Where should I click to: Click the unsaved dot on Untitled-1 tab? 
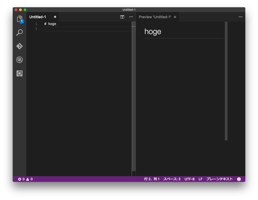click(55, 17)
